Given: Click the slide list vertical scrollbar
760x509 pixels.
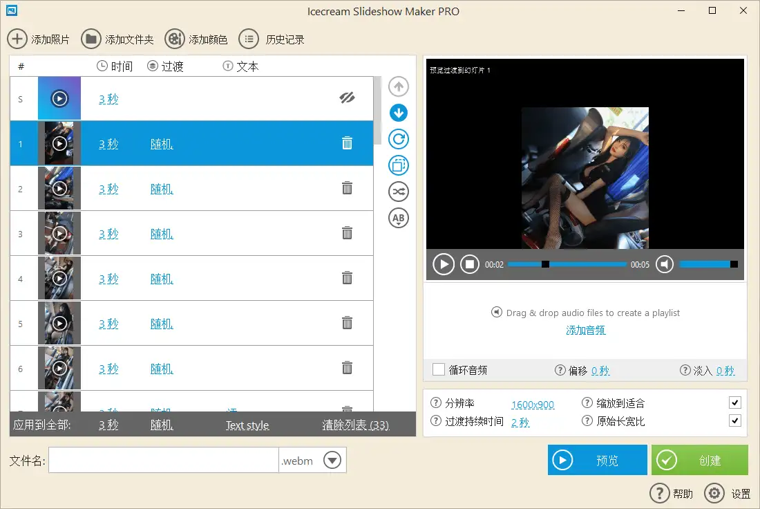Looking at the screenshot, I should (x=377, y=111).
